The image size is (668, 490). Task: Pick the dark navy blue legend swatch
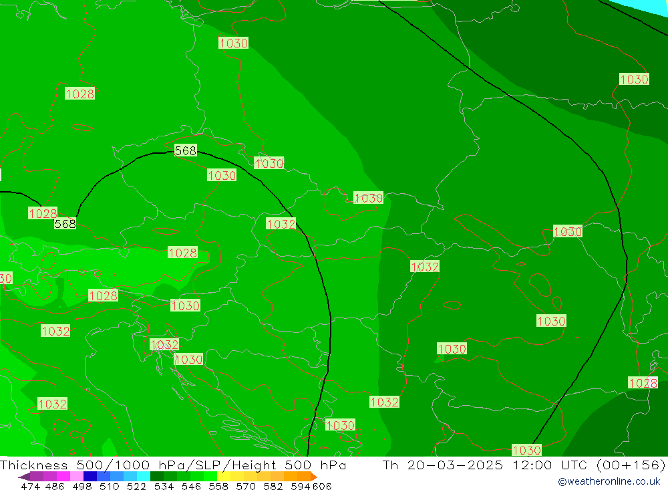(90, 477)
